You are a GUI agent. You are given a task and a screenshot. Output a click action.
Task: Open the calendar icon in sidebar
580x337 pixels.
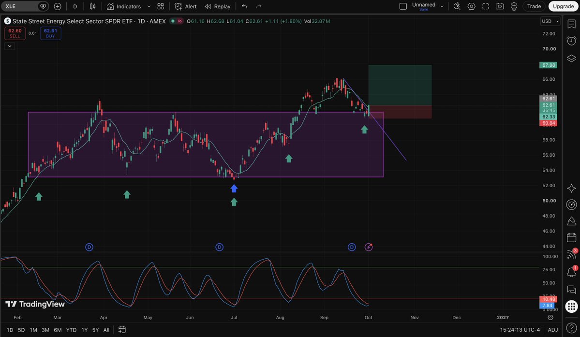pyautogui.click(x=571, y=237)
